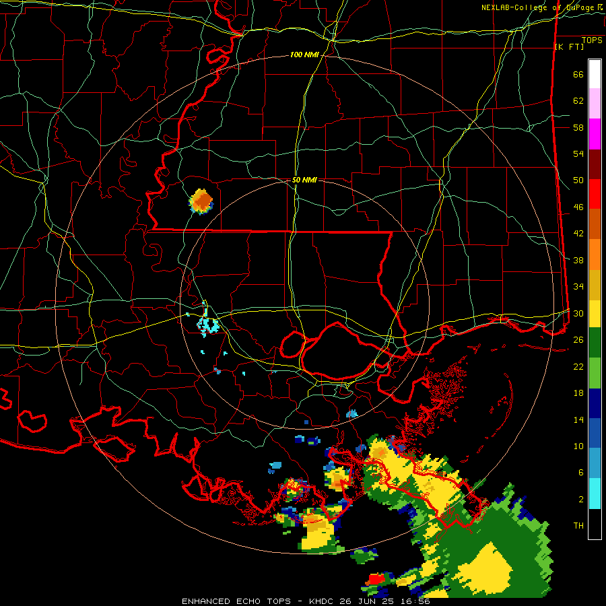The width and height of the screenshot is (606, 606).
Task: Click the white top swatch in the legend
Action: [595, 74]
